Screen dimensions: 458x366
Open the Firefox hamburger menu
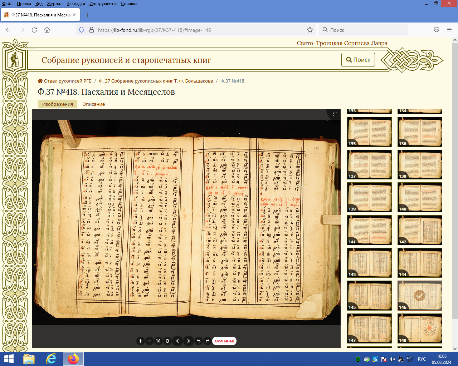[x=449, y=30]
